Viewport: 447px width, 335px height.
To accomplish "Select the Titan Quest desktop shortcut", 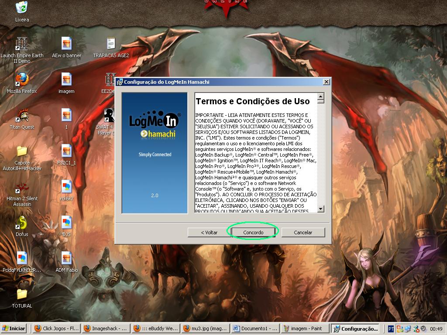I will (x=22, y=116).
